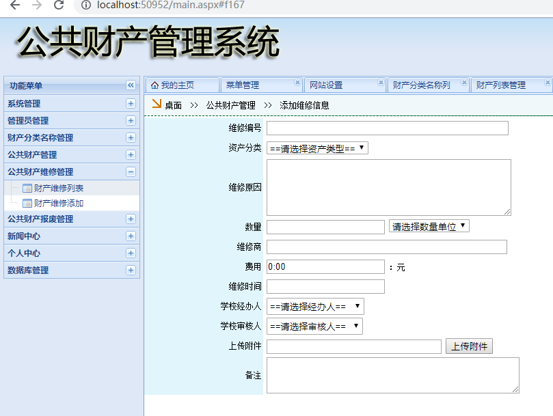Open 财产维修添加 tree item

pos(59,204)
